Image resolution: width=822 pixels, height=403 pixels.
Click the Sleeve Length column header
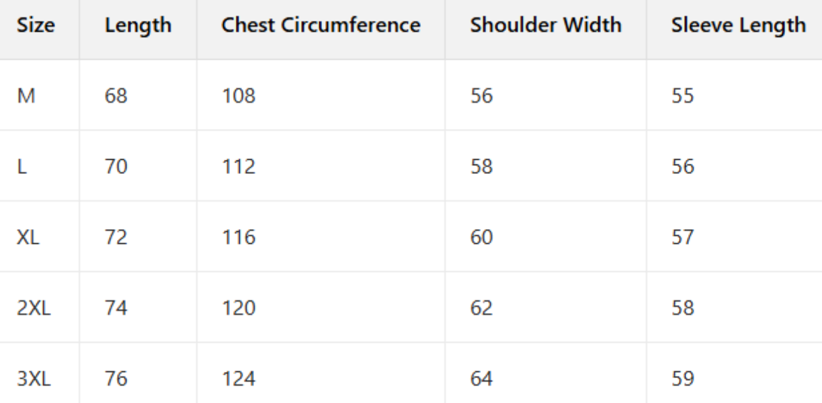pyautogui.click(x=738, y=26)
